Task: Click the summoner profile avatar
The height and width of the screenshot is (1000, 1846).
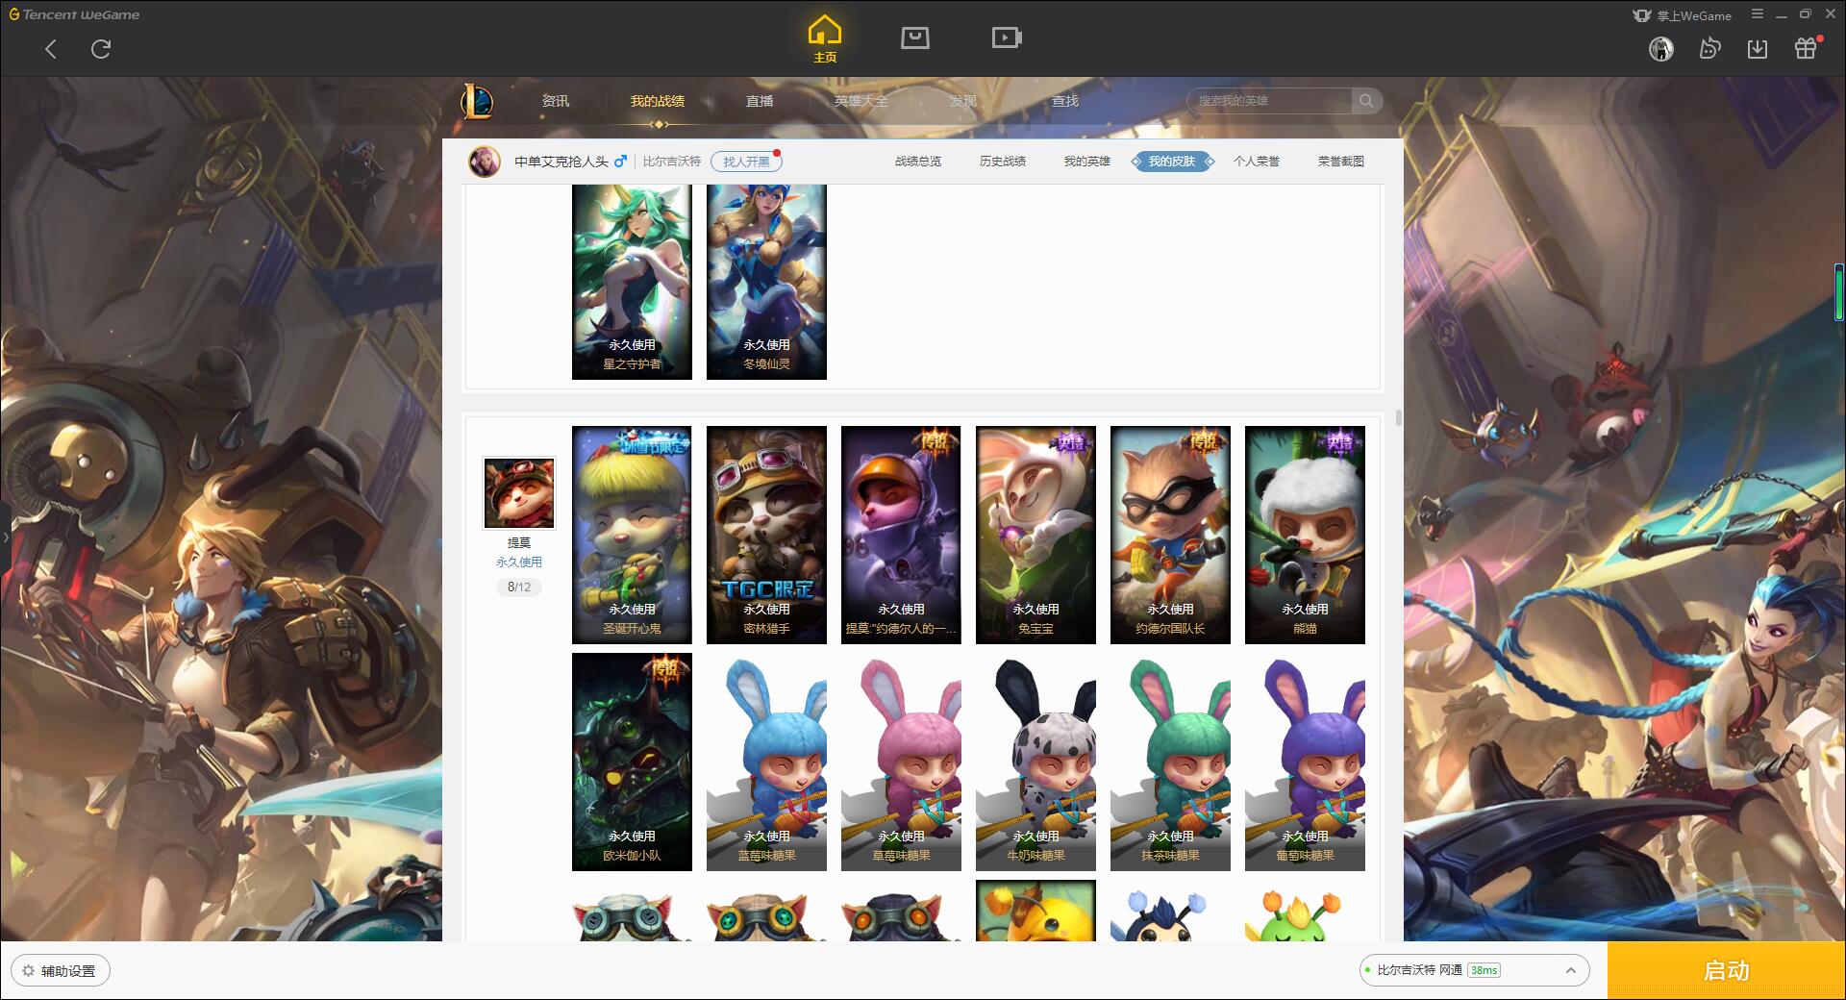Action: pos(485,162)
